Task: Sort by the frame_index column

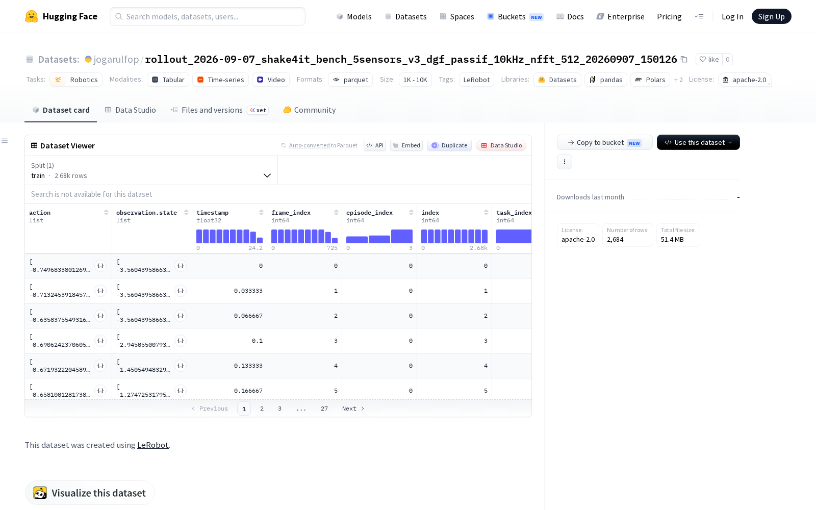Action: click(x=336, y=213)
